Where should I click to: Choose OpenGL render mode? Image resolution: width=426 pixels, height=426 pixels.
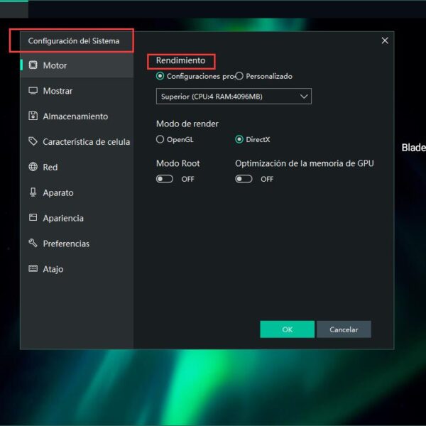160,139
